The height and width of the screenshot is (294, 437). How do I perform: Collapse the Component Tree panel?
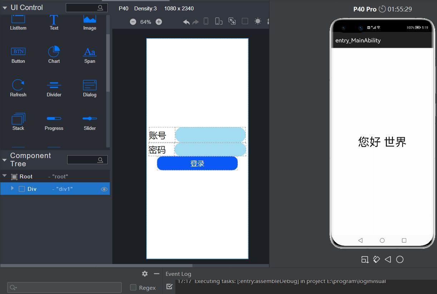[5, 160]
